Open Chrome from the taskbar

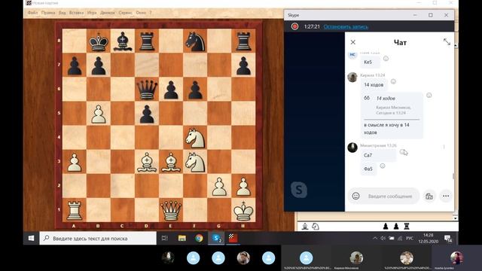coord(199,238)
